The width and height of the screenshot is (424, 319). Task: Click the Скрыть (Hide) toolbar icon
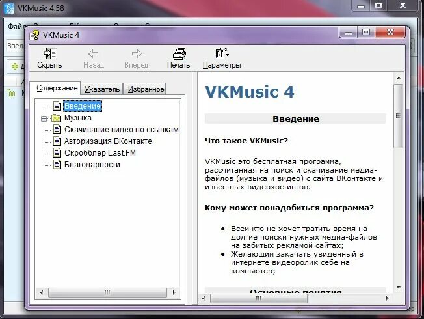(x=51, y=53)
